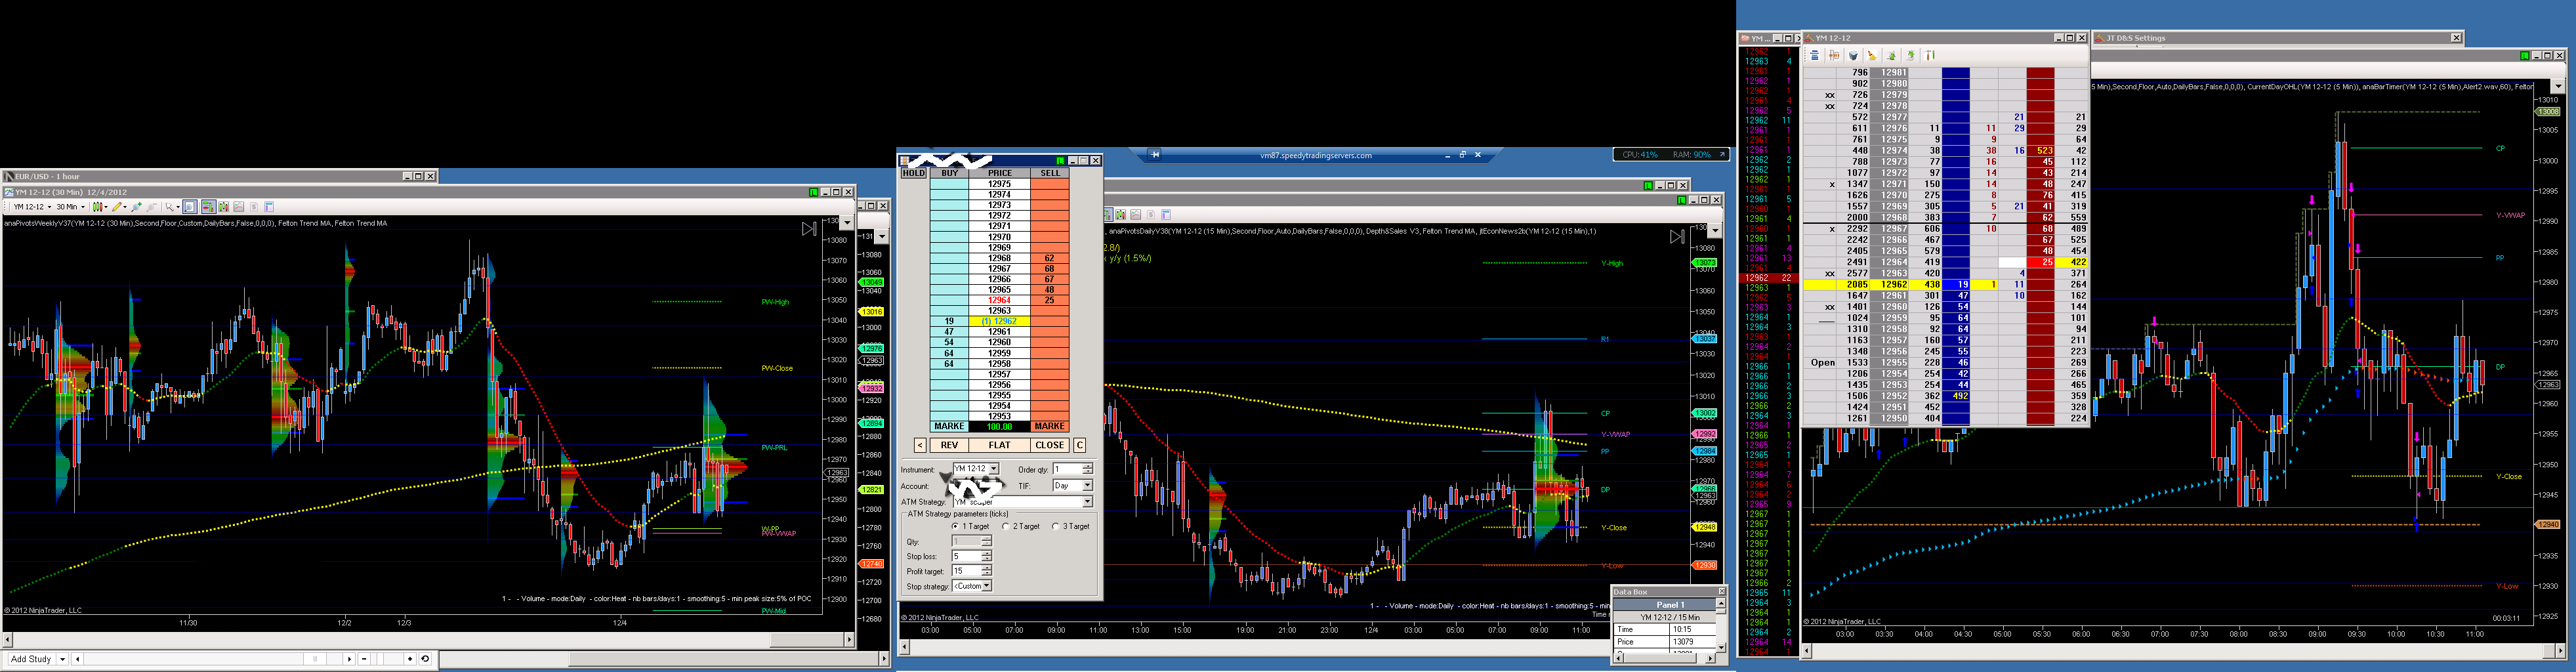Screen dimensions: 2576x672
Task: Expand indicator label dropdown arrow in 5 Min chart
Action: pos(2558,86)
